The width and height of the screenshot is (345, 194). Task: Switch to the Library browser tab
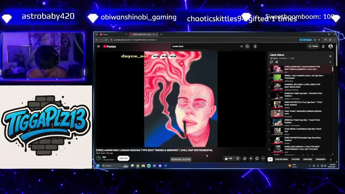pos(113,34)
